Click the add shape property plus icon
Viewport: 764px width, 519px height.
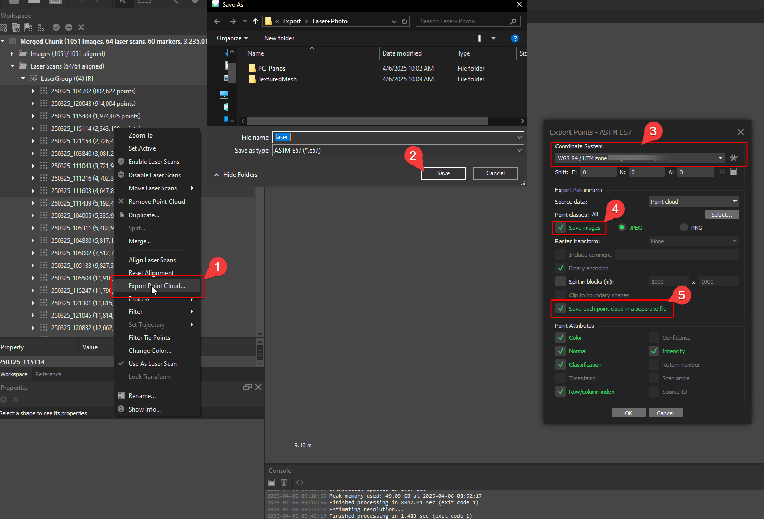[x=4, y=399]
